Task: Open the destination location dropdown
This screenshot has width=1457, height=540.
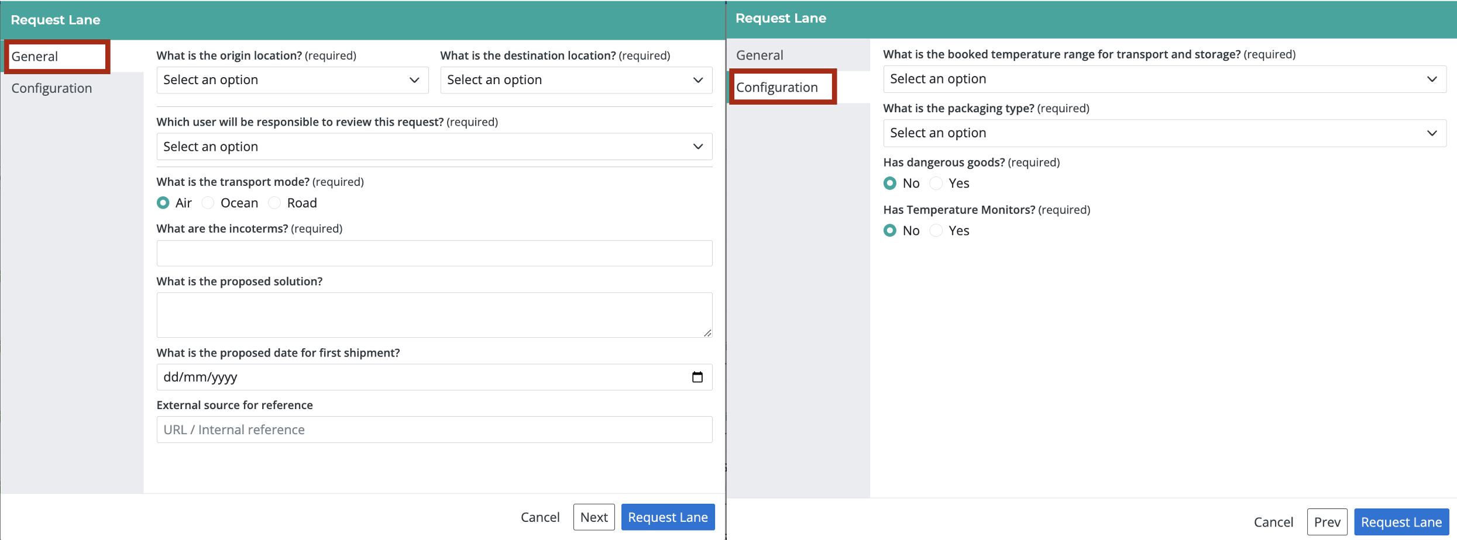Action: (x=576, y=80)
